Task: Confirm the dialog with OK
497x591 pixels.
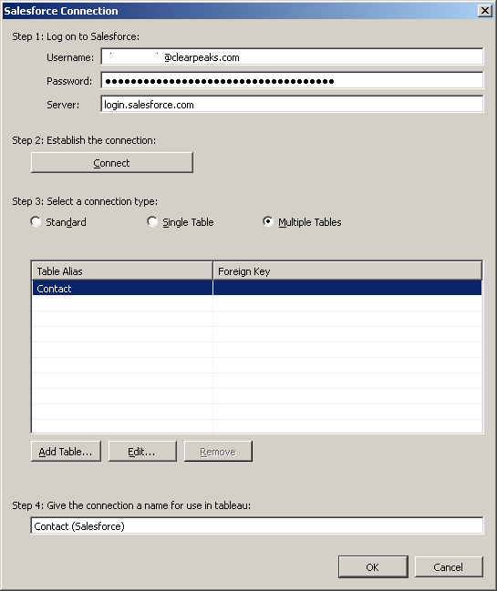Action: [373, 566]
